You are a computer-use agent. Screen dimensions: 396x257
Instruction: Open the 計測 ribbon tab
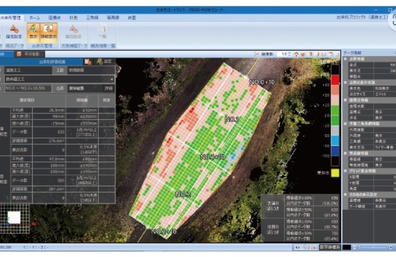click(73, 18)
